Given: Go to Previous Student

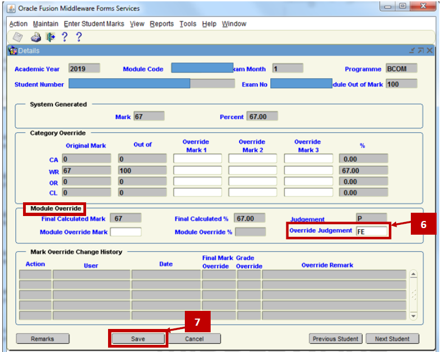Looking at the screenshot, I should [x=336, y=339].
